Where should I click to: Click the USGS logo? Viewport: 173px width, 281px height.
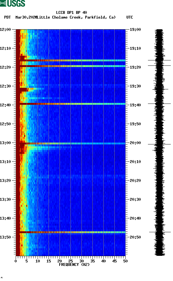[13, 3]
